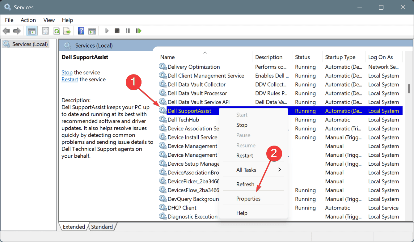This screenshot has height=242, width=414.
Task: Click the gear icon beside Dell Data Vault Collector
Action: tap(163, 84)
